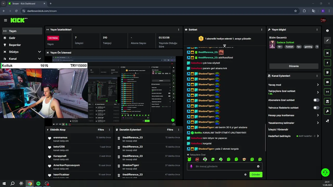Open Sohbet panel three-dot menu
333x187 pixels.
point(262,30)
